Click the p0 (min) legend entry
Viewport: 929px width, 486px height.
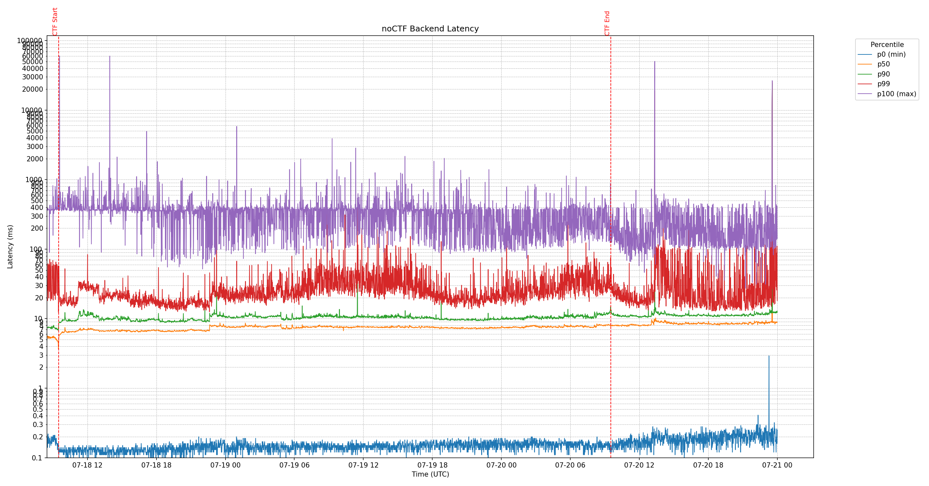pos(891,54)
